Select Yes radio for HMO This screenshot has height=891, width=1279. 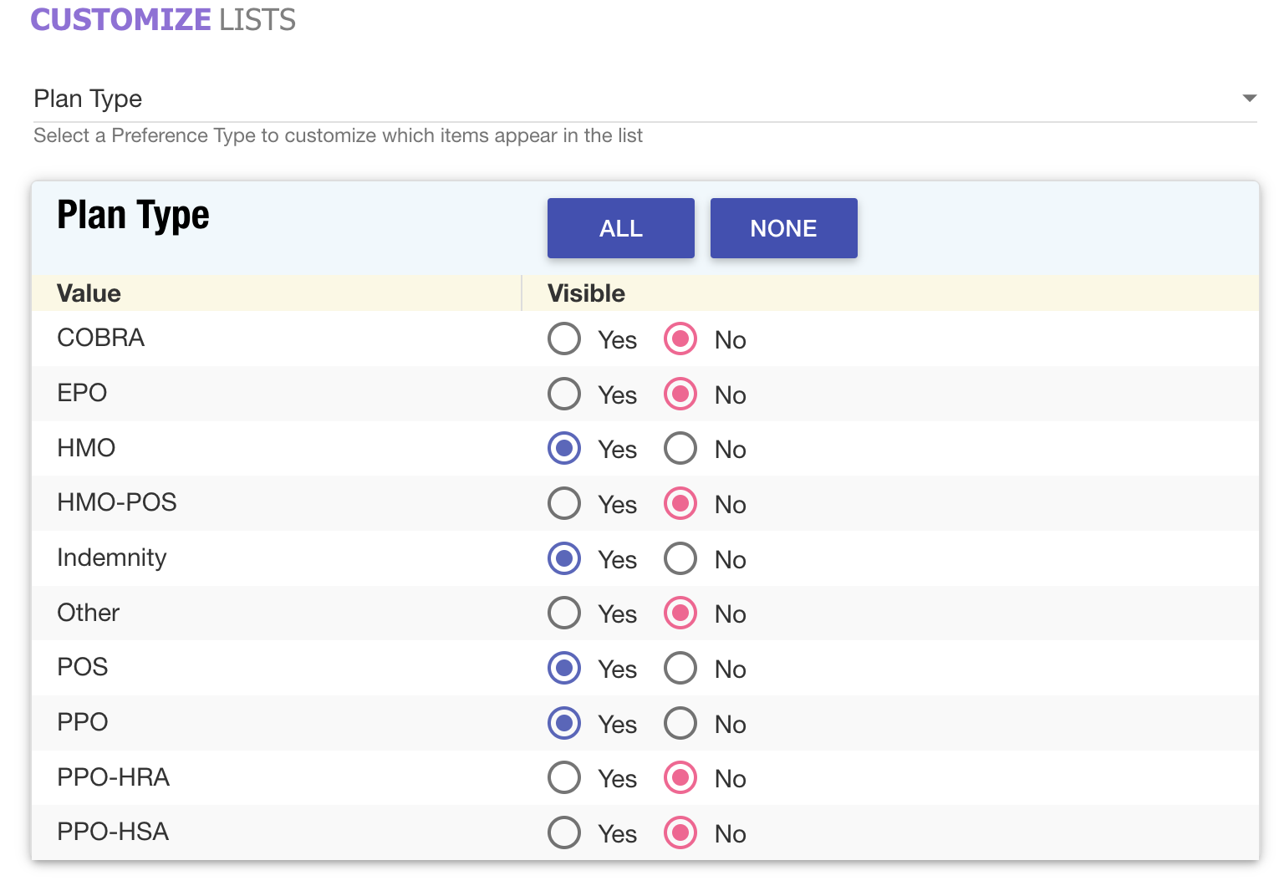pos(564,449)
